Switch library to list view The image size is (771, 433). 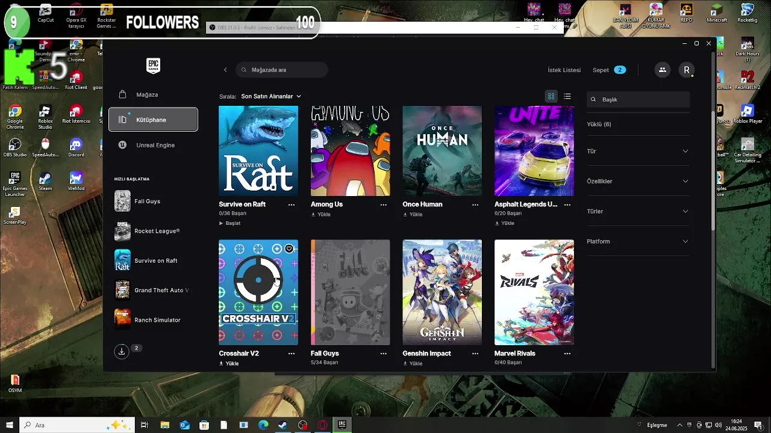pyautogui.click(x=567, y=96)
